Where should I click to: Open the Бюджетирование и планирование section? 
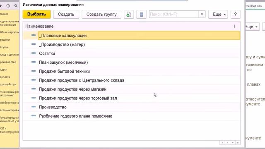click(10, 23)
